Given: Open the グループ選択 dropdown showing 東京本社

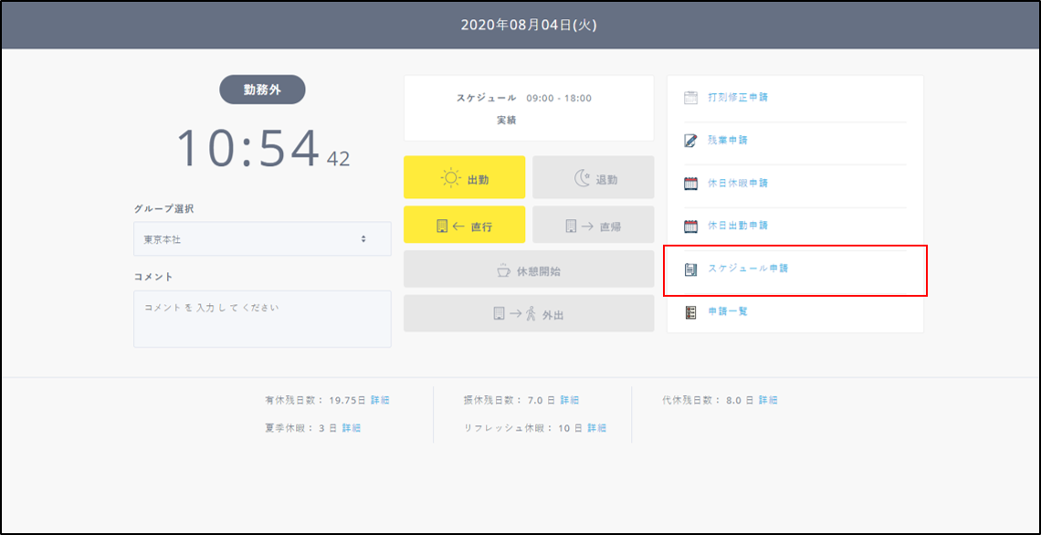Looking at the screenshot, I should (262, 239).
